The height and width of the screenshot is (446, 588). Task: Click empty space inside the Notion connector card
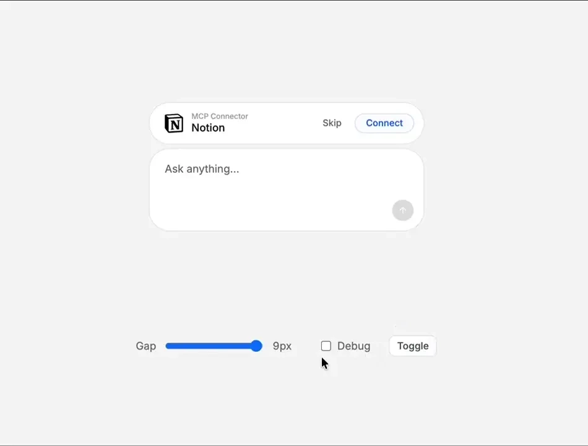tap(285, 123)
